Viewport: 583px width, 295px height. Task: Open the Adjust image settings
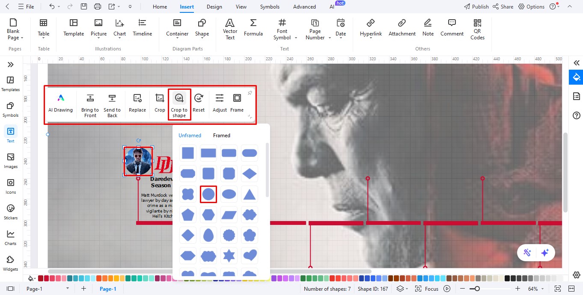tap(220, 103)
